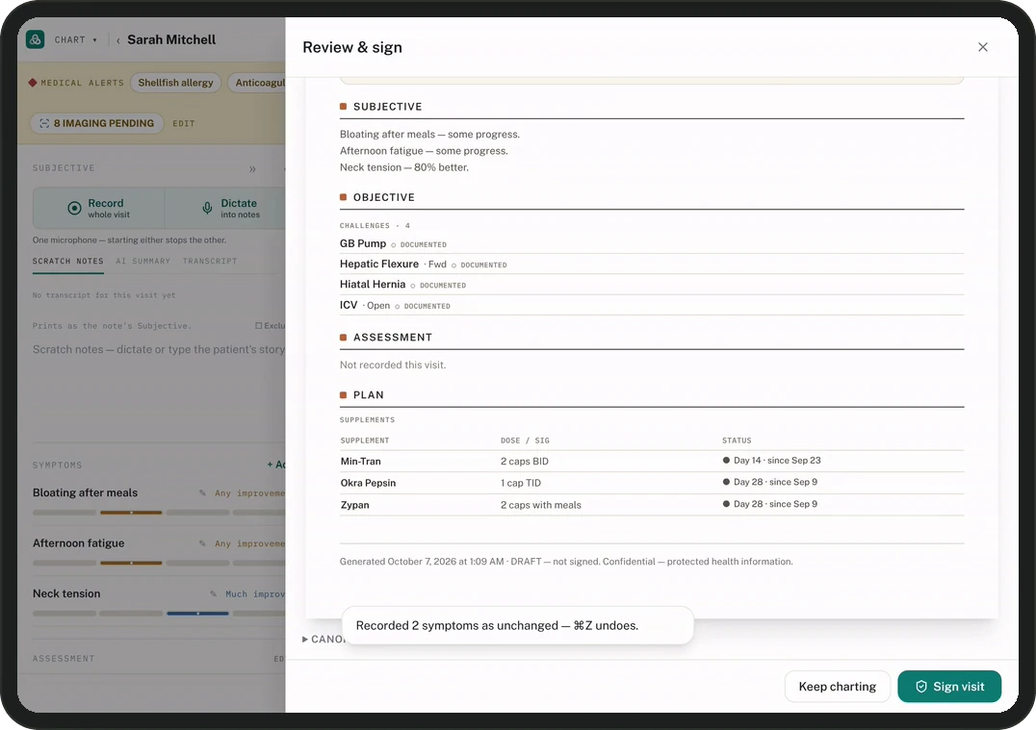
Task: Click the imaging scan icon in pending pill
Action: pyautogui.click(x=44, y=123)
